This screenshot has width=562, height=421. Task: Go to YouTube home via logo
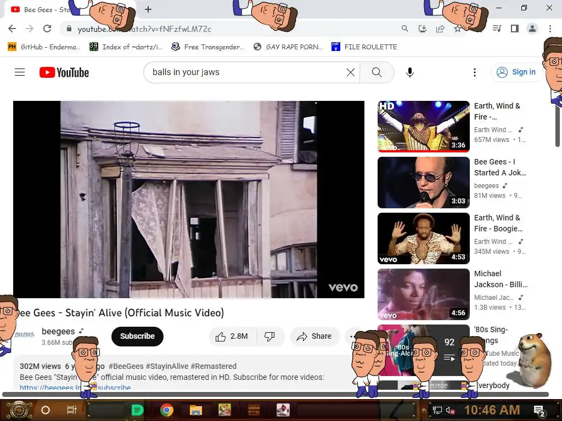[x=64, y=72]
